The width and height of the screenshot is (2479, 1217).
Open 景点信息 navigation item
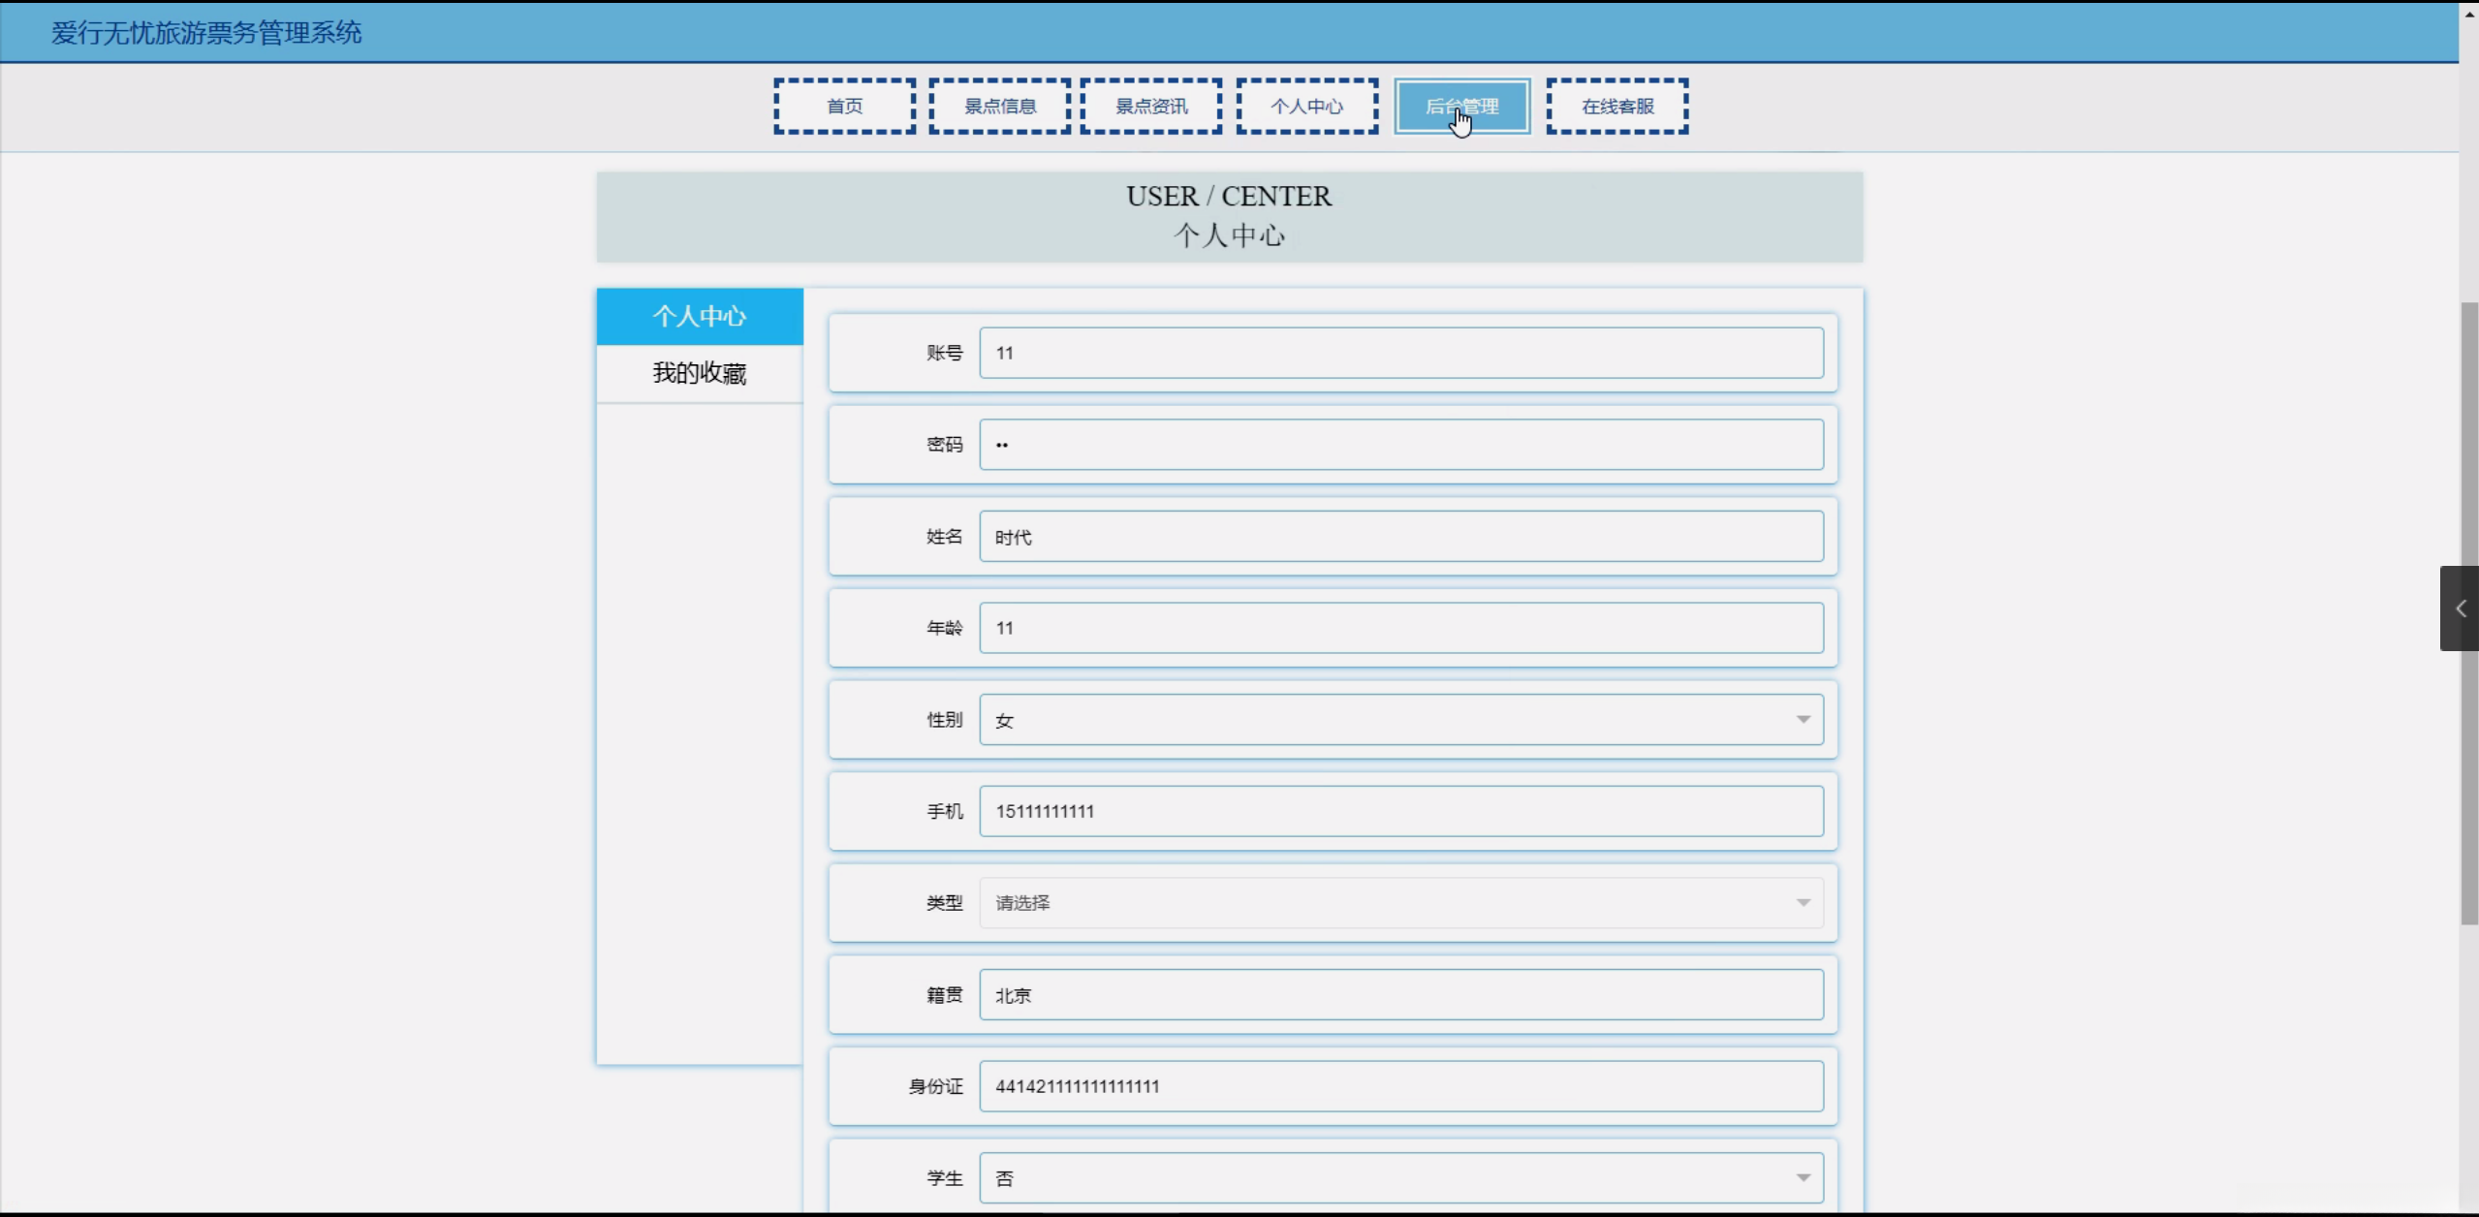click(999, 107)
